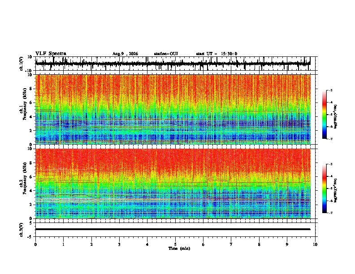The image size is (355, 274).
Task: Click the time axis tick label "3"
Action: point(119,244)
